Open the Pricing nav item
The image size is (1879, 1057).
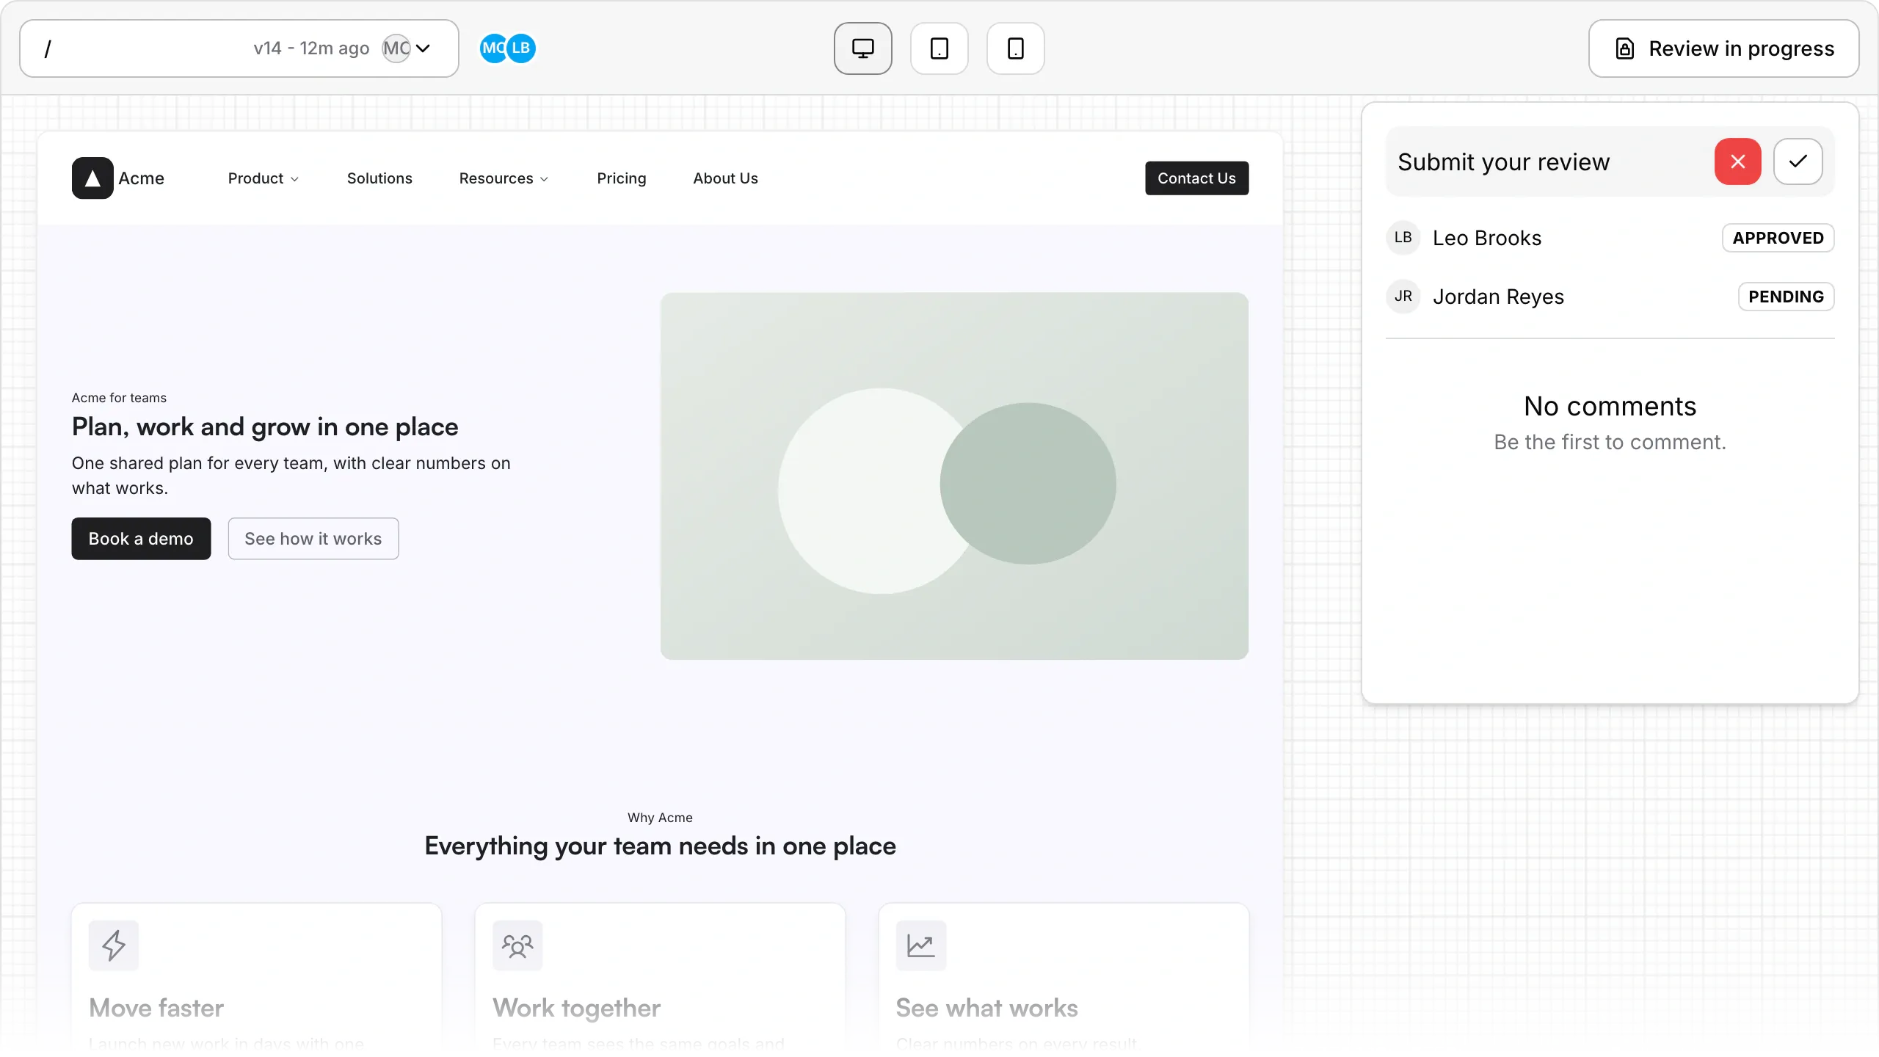[x=621, y=178]
